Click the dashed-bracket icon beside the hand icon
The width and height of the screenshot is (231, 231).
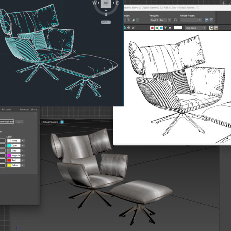[x=137, y=20]
